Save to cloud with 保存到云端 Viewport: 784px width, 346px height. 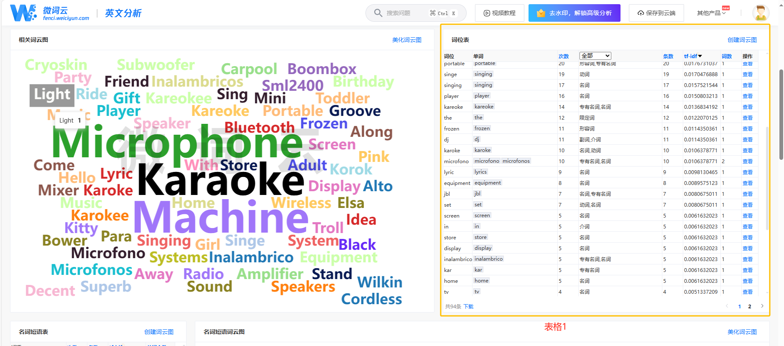(x=656, y=13)
